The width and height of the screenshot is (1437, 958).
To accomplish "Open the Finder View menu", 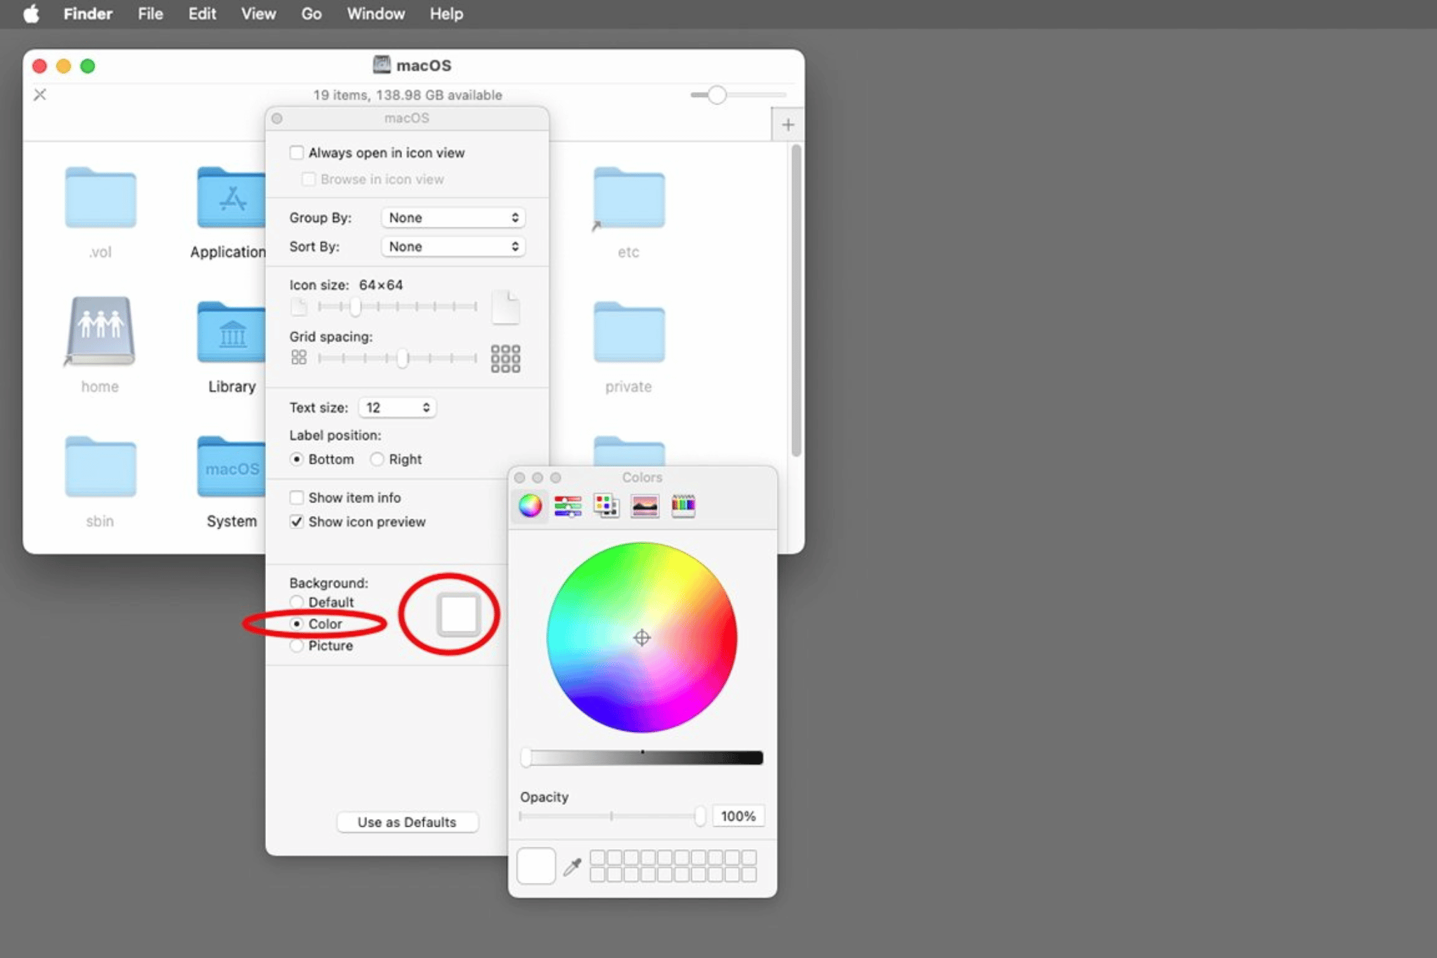I will [x=258, y=13].
